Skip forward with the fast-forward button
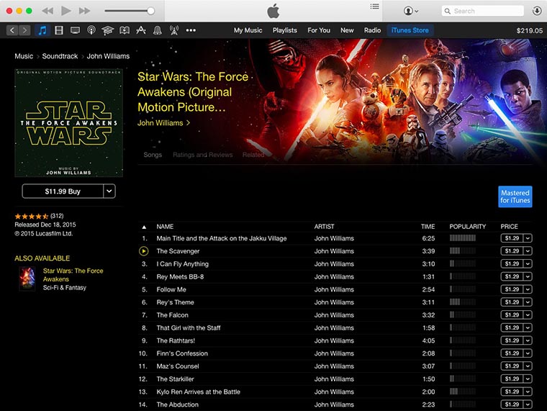 tap(84, 12)
